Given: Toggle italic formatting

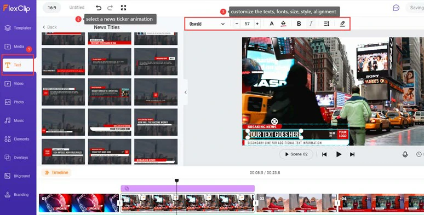Looking at the screenshot, I should 311,24.
